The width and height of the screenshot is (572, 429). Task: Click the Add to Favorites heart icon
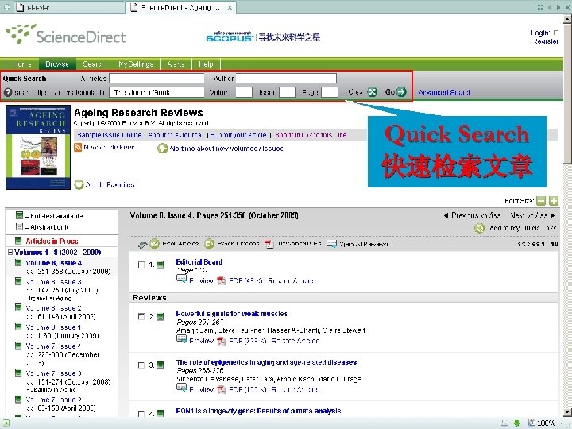(79, 184)
